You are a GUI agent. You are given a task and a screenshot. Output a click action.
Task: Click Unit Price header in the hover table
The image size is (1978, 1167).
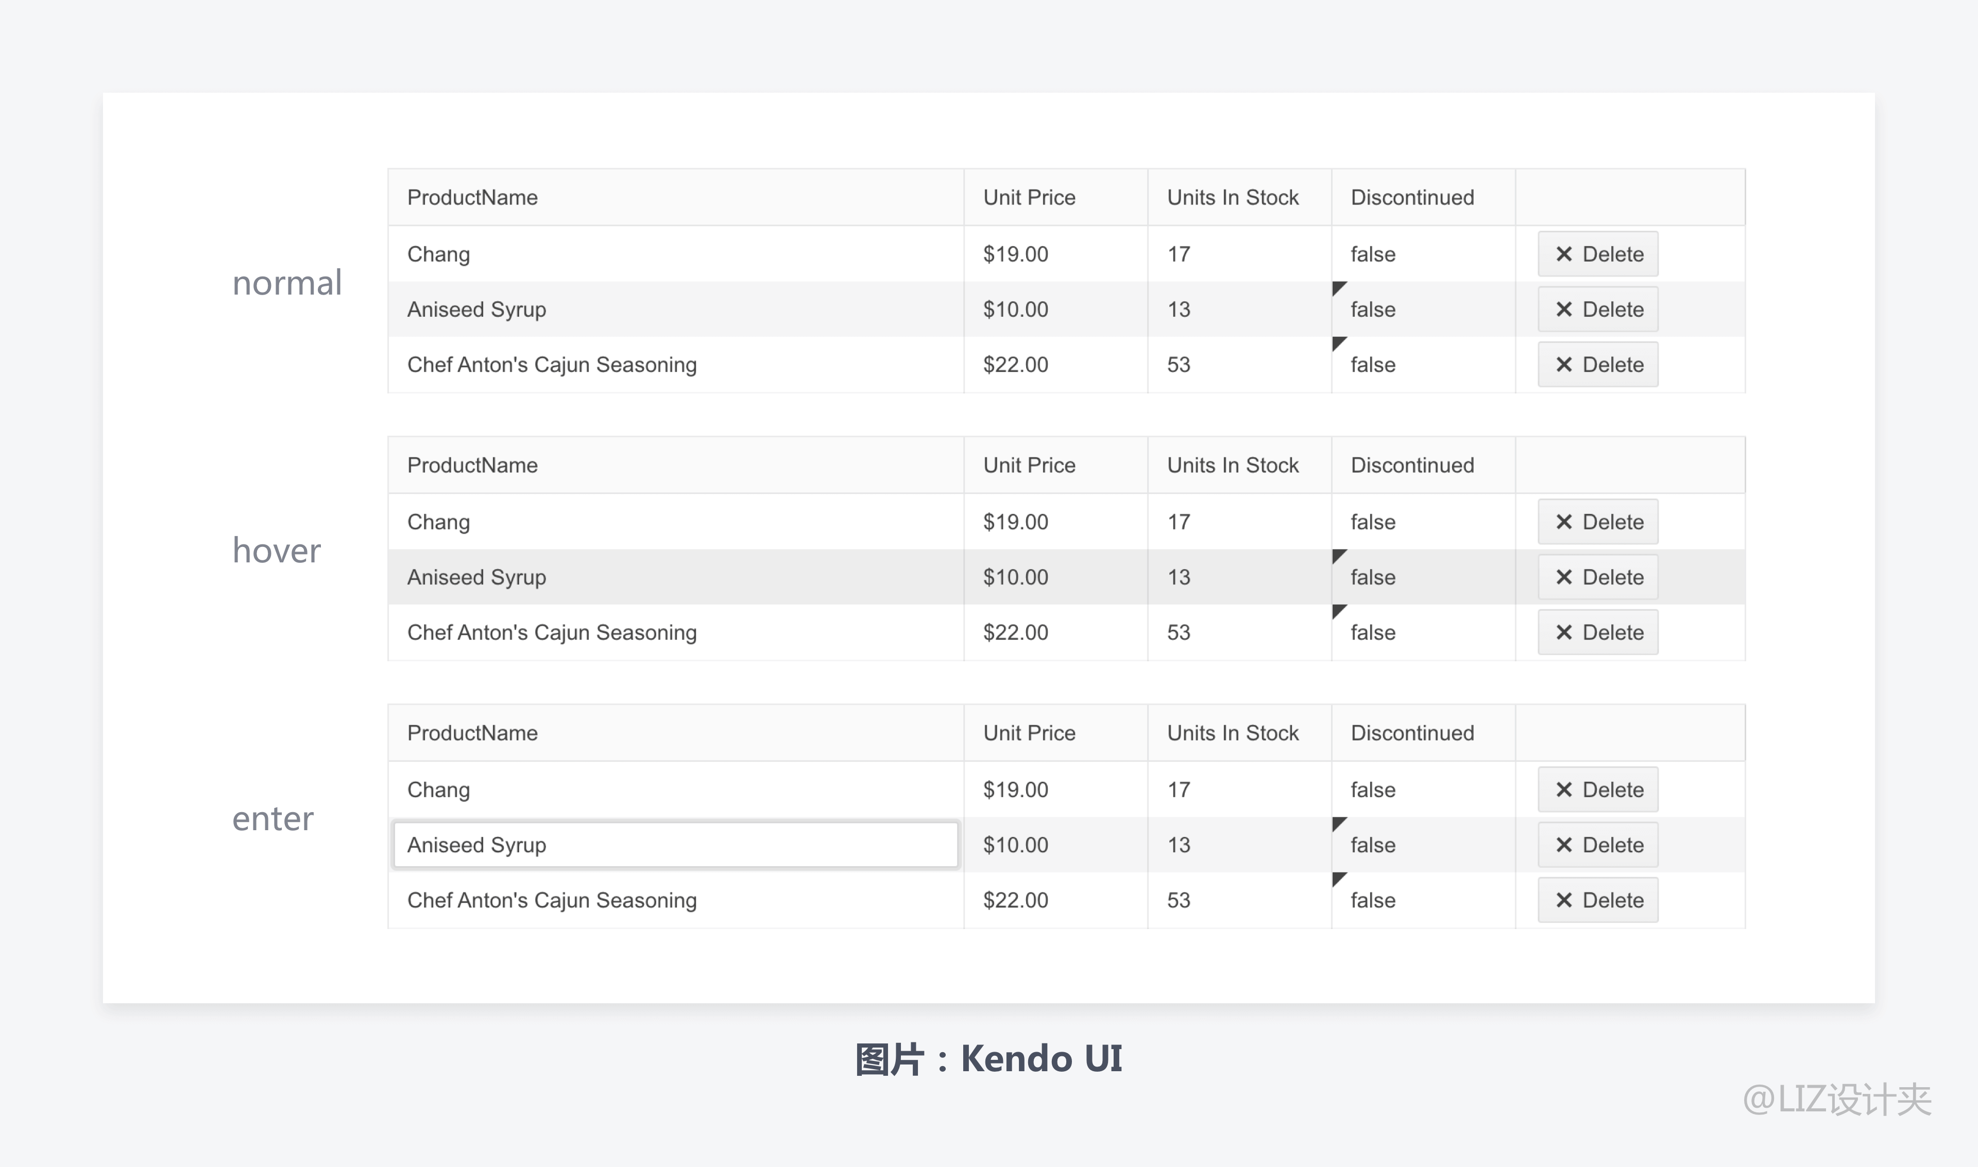click(x=1029, y=466)
